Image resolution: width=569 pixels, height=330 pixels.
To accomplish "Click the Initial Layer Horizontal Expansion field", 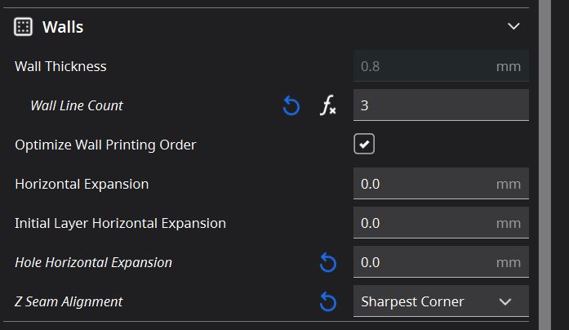I will pyautogui.click(x=441, y=223).
